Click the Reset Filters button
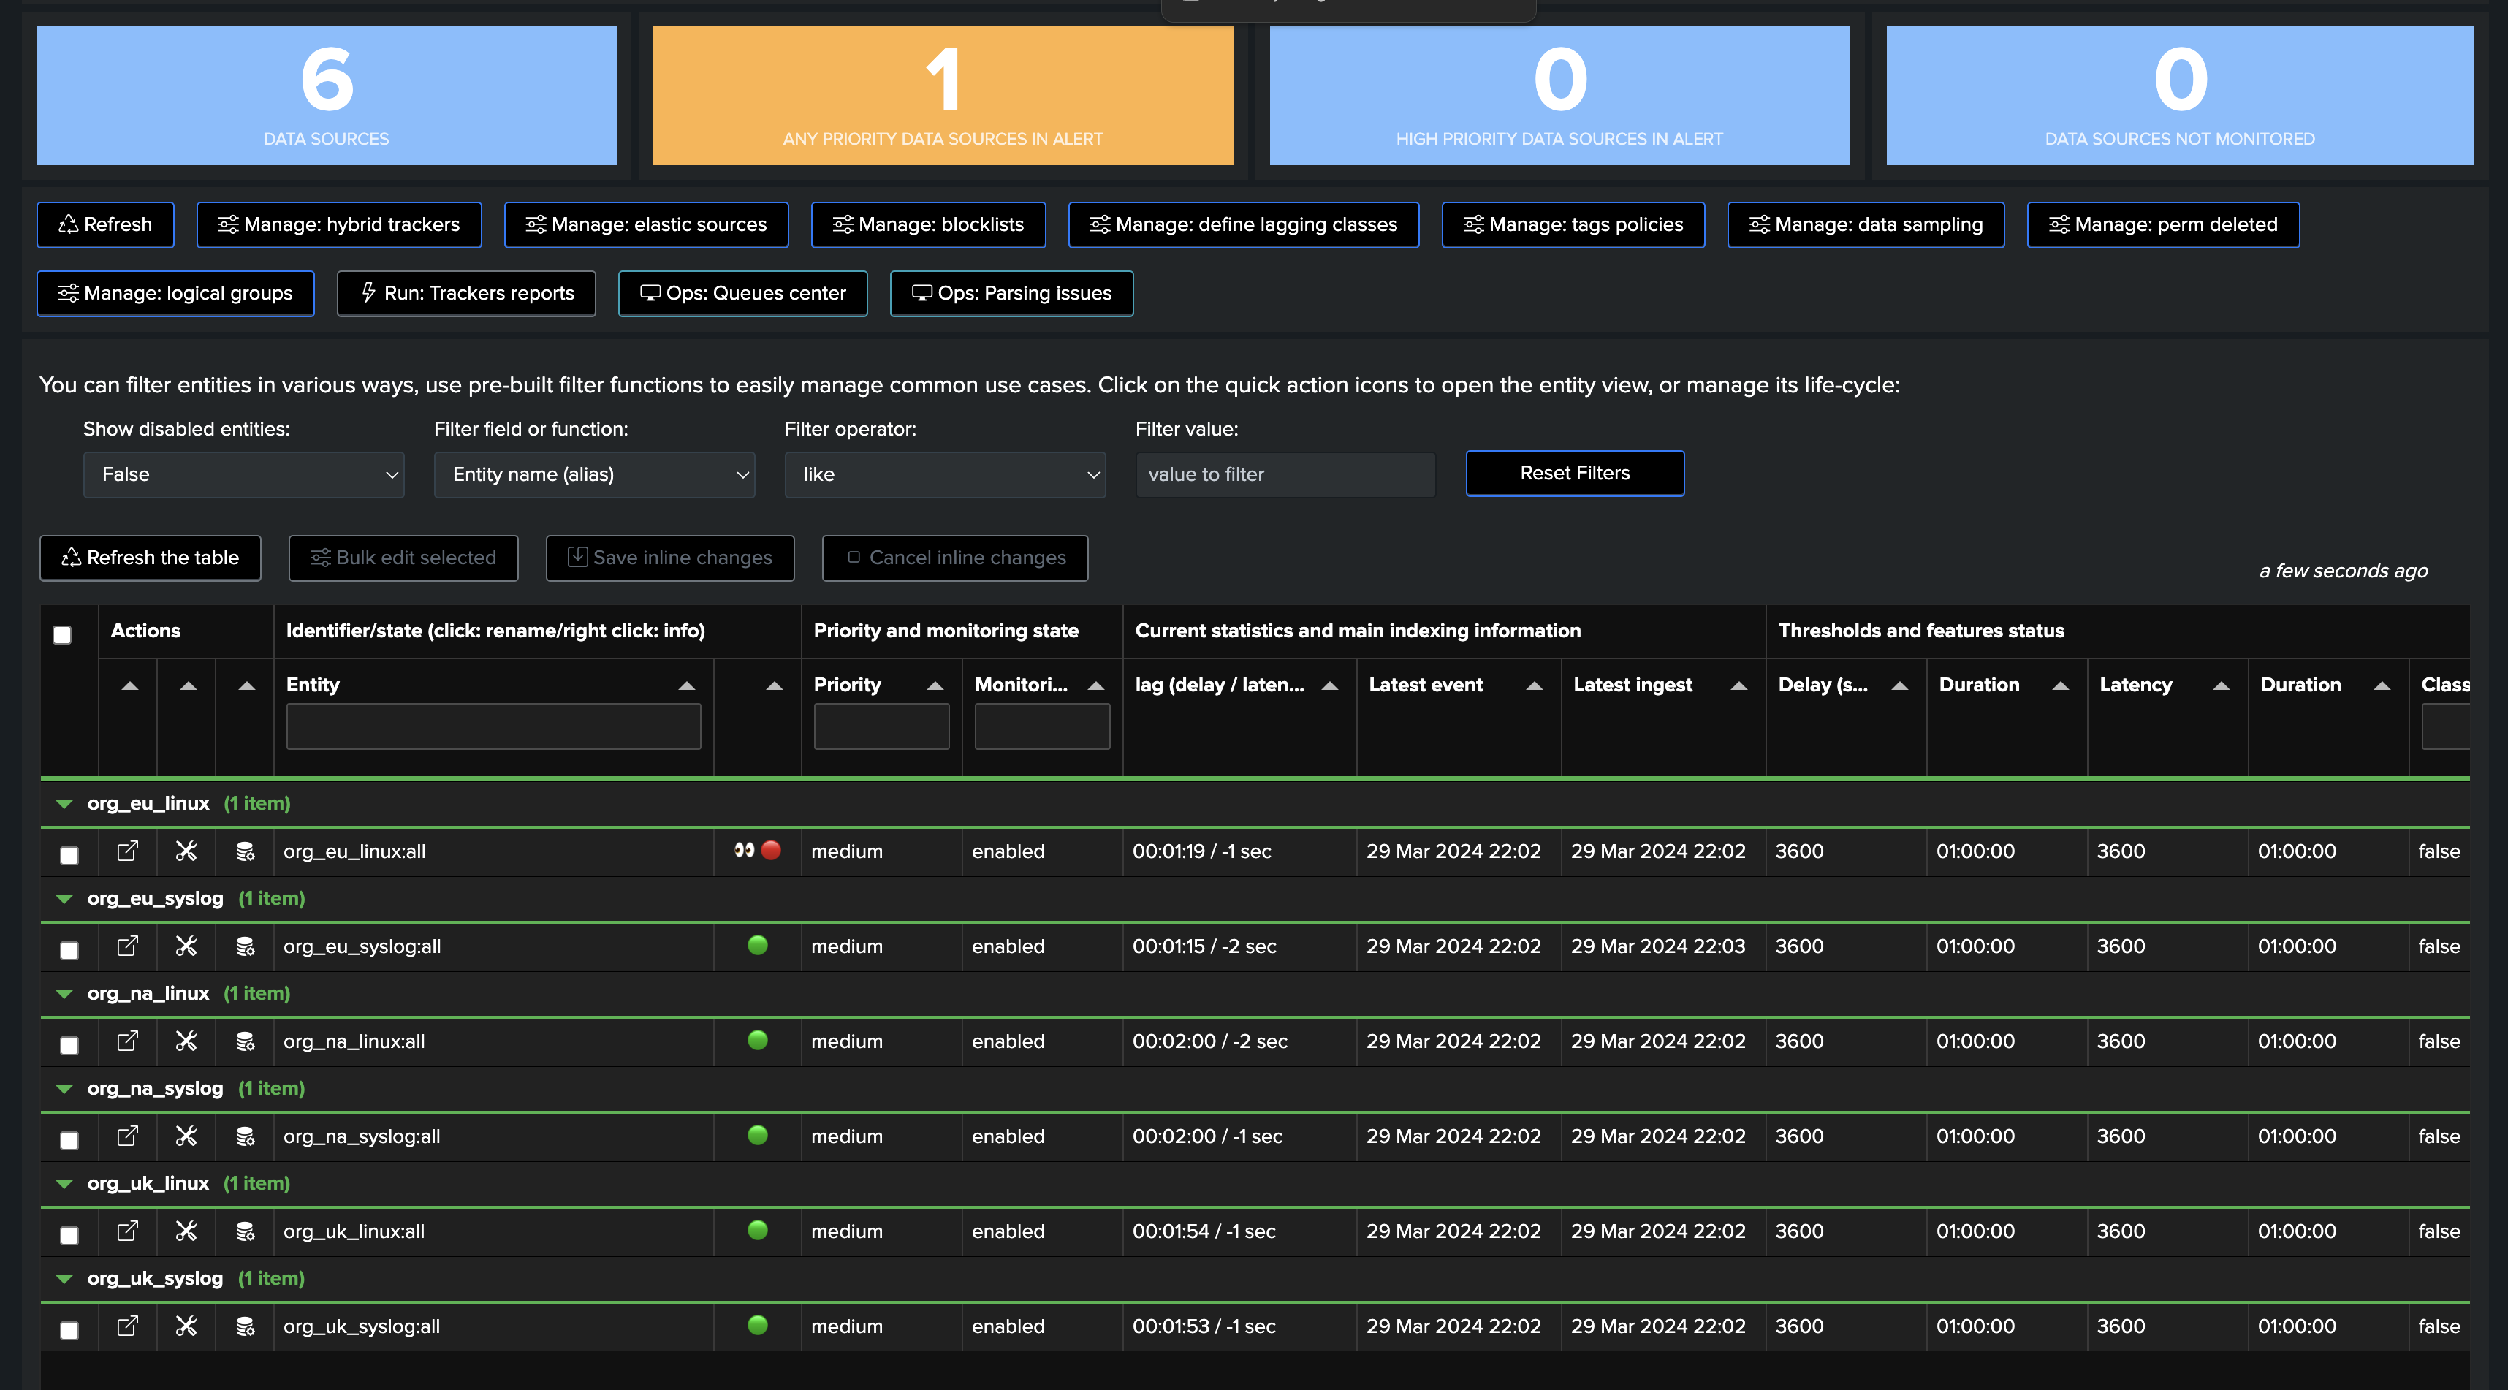The width and height of the screenshot is (2508, 1390). click(1574, 473)
